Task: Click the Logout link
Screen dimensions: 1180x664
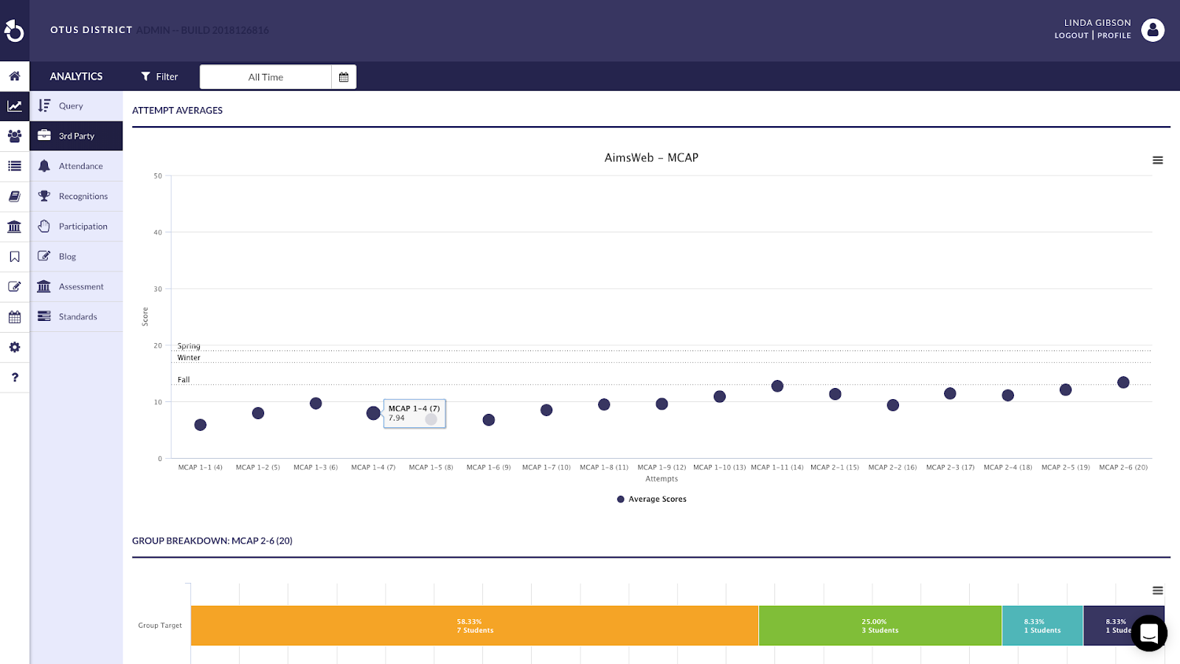Action: pos(1072,35)
